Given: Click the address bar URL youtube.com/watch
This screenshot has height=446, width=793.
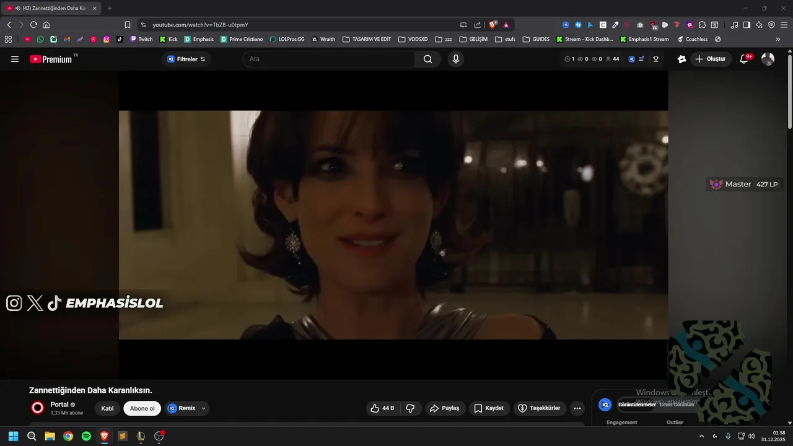Looking at the screenshot, I should tap(200, 25).
